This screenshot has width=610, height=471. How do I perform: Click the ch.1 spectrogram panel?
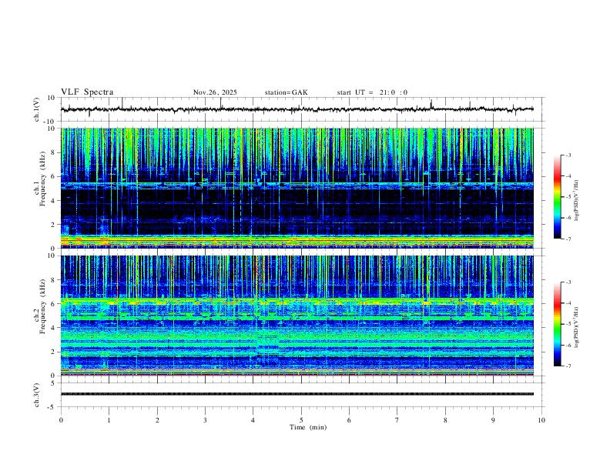click(297, 188)
